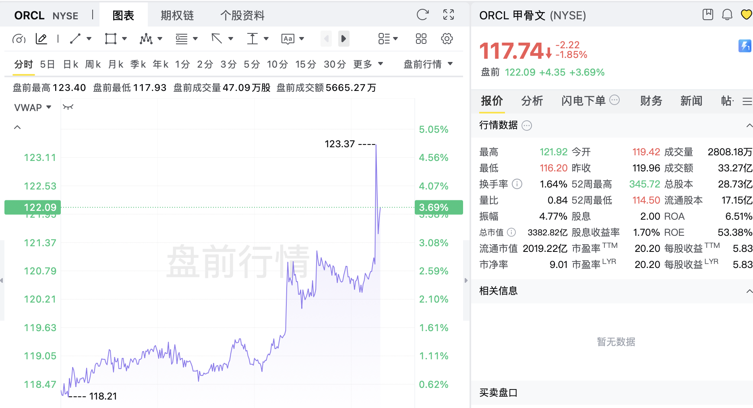Collapse the 行情数据 section

749,126
